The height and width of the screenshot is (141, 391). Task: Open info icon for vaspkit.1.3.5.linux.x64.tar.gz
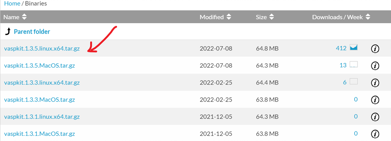(x=375, y=49)
